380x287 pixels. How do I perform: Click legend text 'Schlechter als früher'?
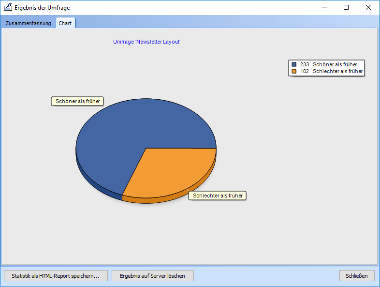coord(337,71)
